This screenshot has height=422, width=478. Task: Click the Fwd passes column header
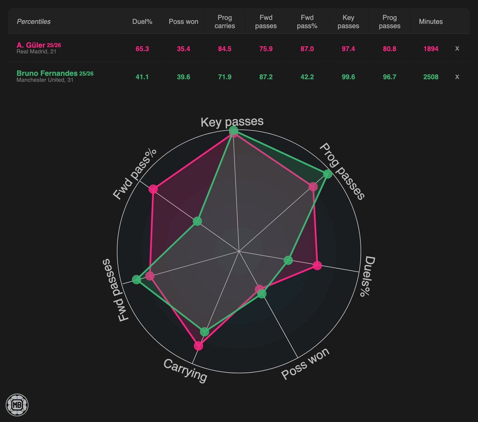tap(266, 22)
